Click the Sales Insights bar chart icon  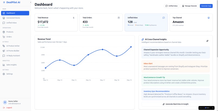4,65
